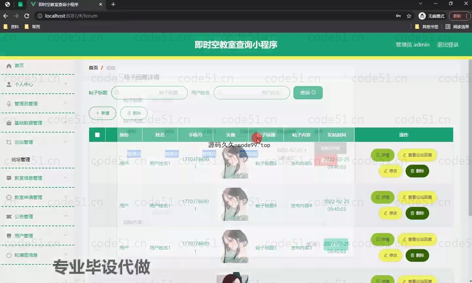Screen dimensions: 472x283
Task: Open the 阅读清单 reading list
Action: tap(457, 27)
